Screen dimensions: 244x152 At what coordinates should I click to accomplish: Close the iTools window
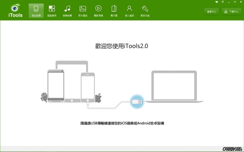(x=241, y=2)
